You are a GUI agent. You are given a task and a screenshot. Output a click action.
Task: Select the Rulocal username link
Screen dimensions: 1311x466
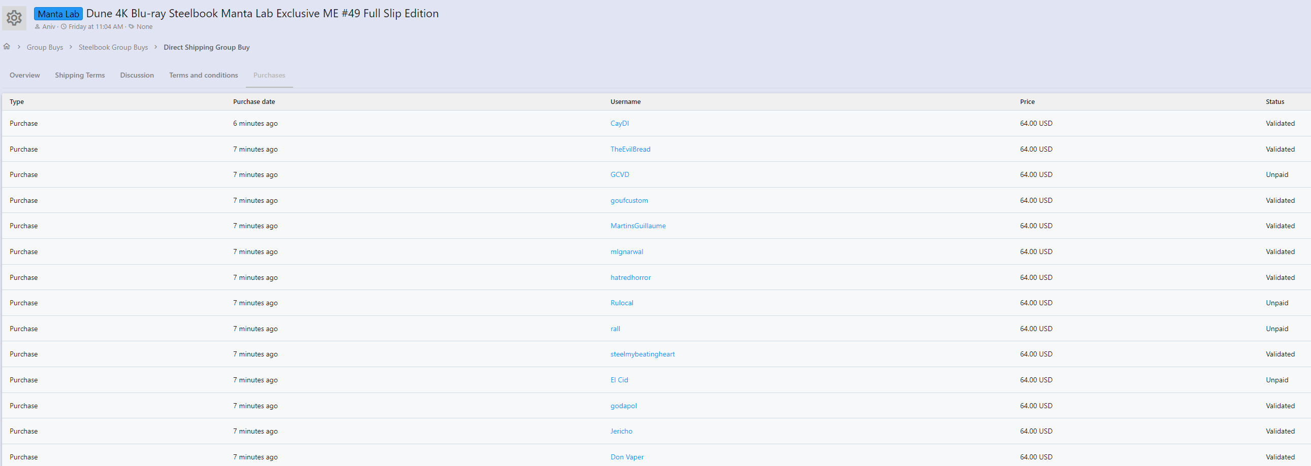[622, 303]
